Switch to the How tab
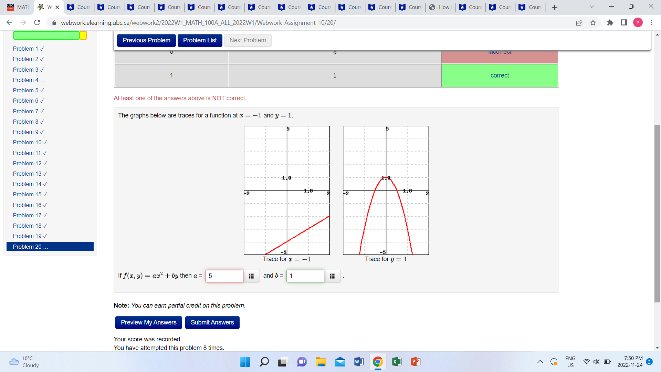The height and width of the screenshot is (372, 661). 441,7
